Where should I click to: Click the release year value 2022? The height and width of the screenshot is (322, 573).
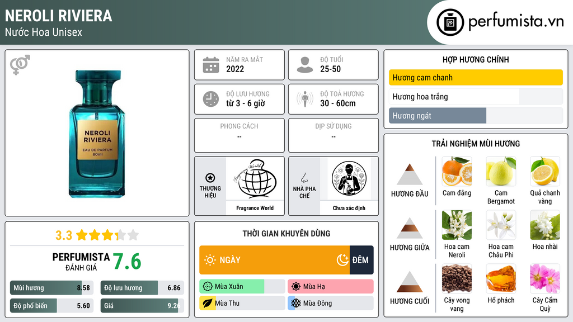point(235,69)
